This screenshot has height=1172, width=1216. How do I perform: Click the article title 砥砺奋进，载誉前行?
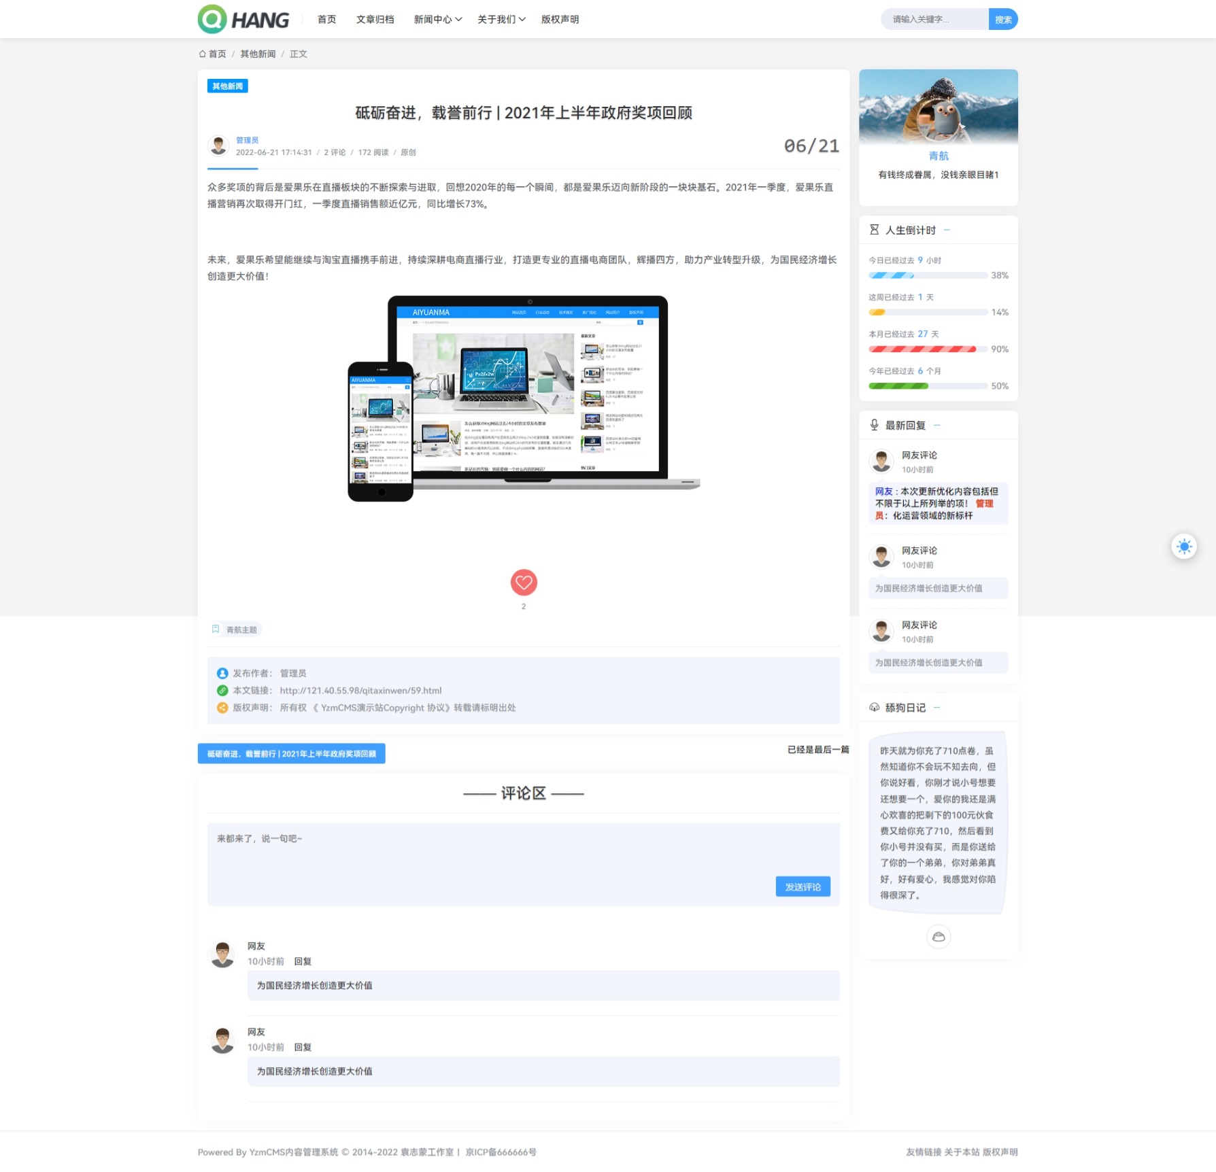pos(524,113)
